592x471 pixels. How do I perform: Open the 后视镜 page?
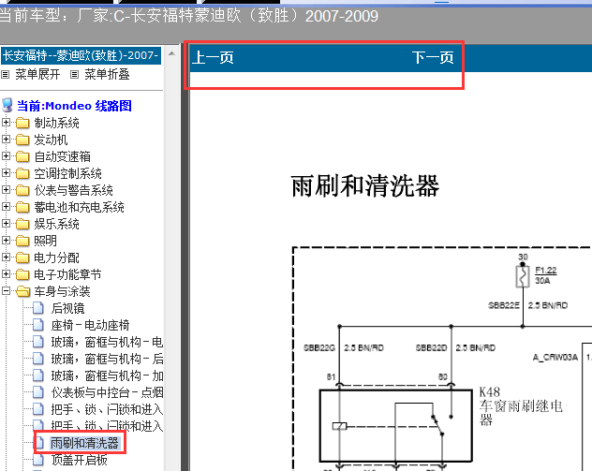pos(68,308)
